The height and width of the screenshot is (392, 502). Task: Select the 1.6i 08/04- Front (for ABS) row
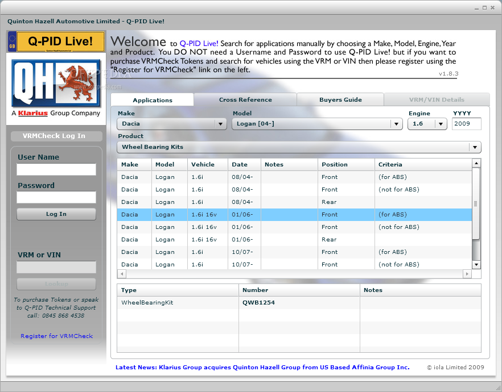(x=295, y=177)
